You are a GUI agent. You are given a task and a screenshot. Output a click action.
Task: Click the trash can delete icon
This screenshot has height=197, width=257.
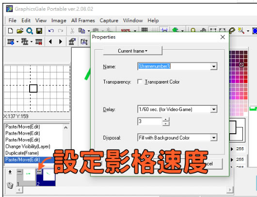10,185
